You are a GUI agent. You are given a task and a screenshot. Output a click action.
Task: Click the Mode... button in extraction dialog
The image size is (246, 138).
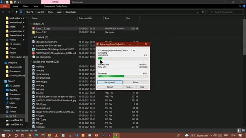coord(129,87)
